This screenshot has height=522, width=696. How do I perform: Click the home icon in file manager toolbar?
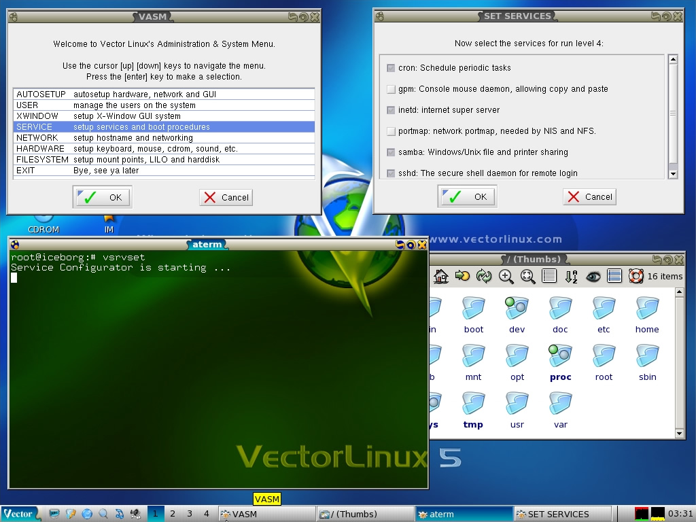(441, 276)
